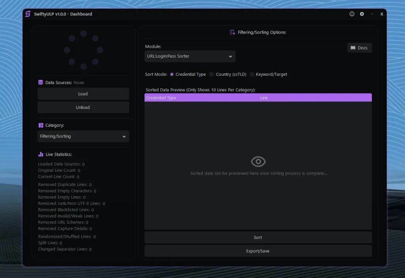The width and height of the screenshot is (405, 278).
Task: Open the info dialog via the info icon
Action: pyautogui.click(x=352, y=14)
